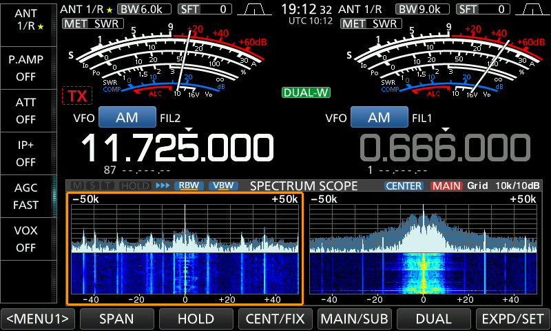Toggle IP+ function
The width and height of the screenshot is (551, 331).
(28, 153)
